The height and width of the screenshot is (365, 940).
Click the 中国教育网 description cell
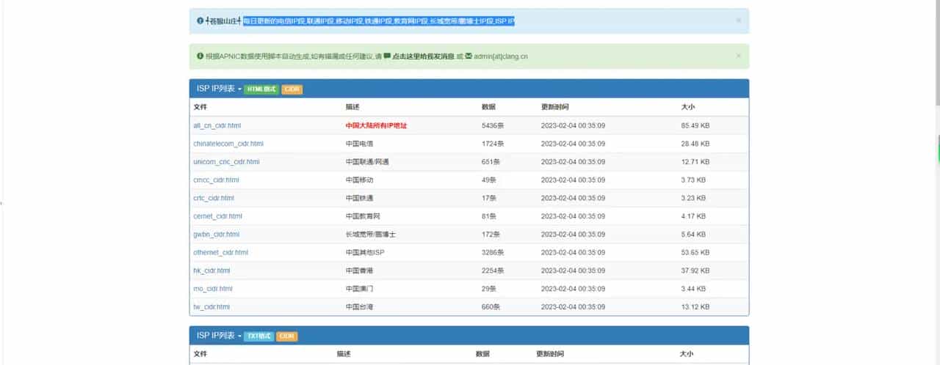(x=363, y=216)
